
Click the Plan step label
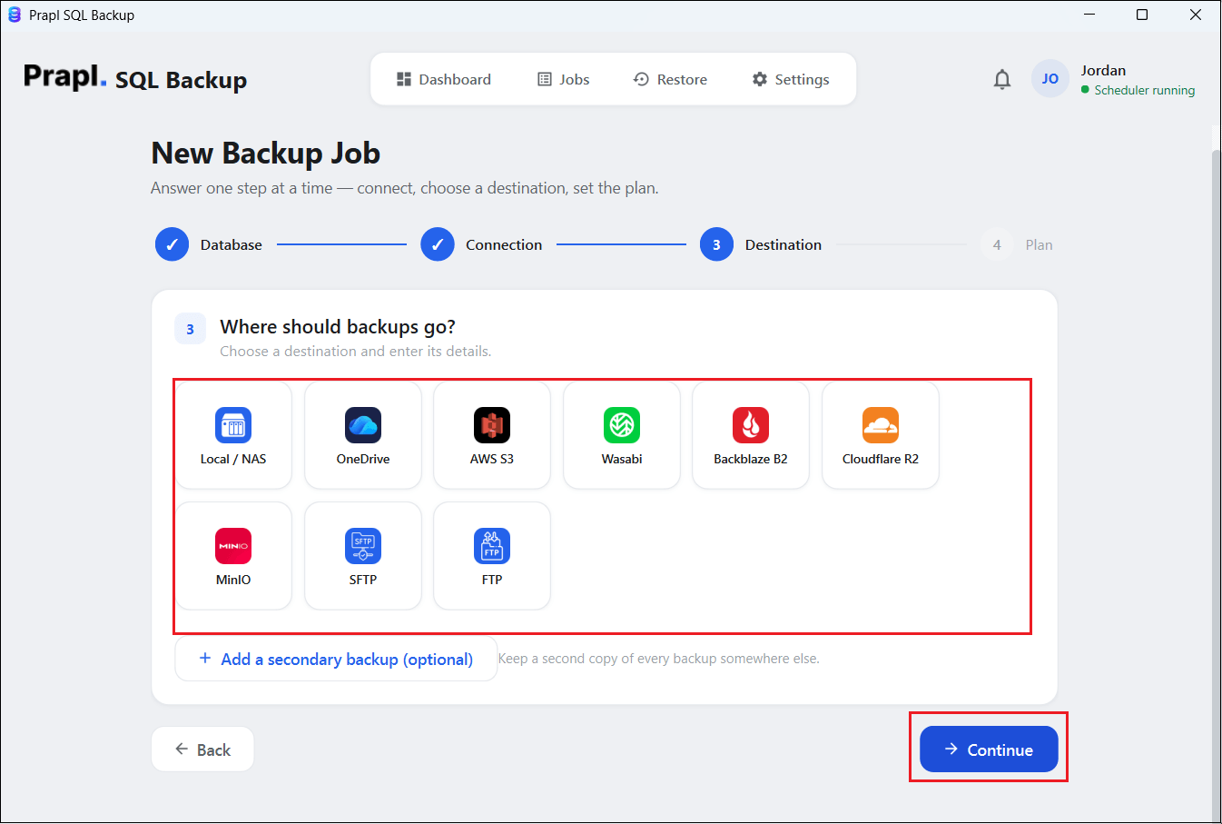coord(1040,245)
